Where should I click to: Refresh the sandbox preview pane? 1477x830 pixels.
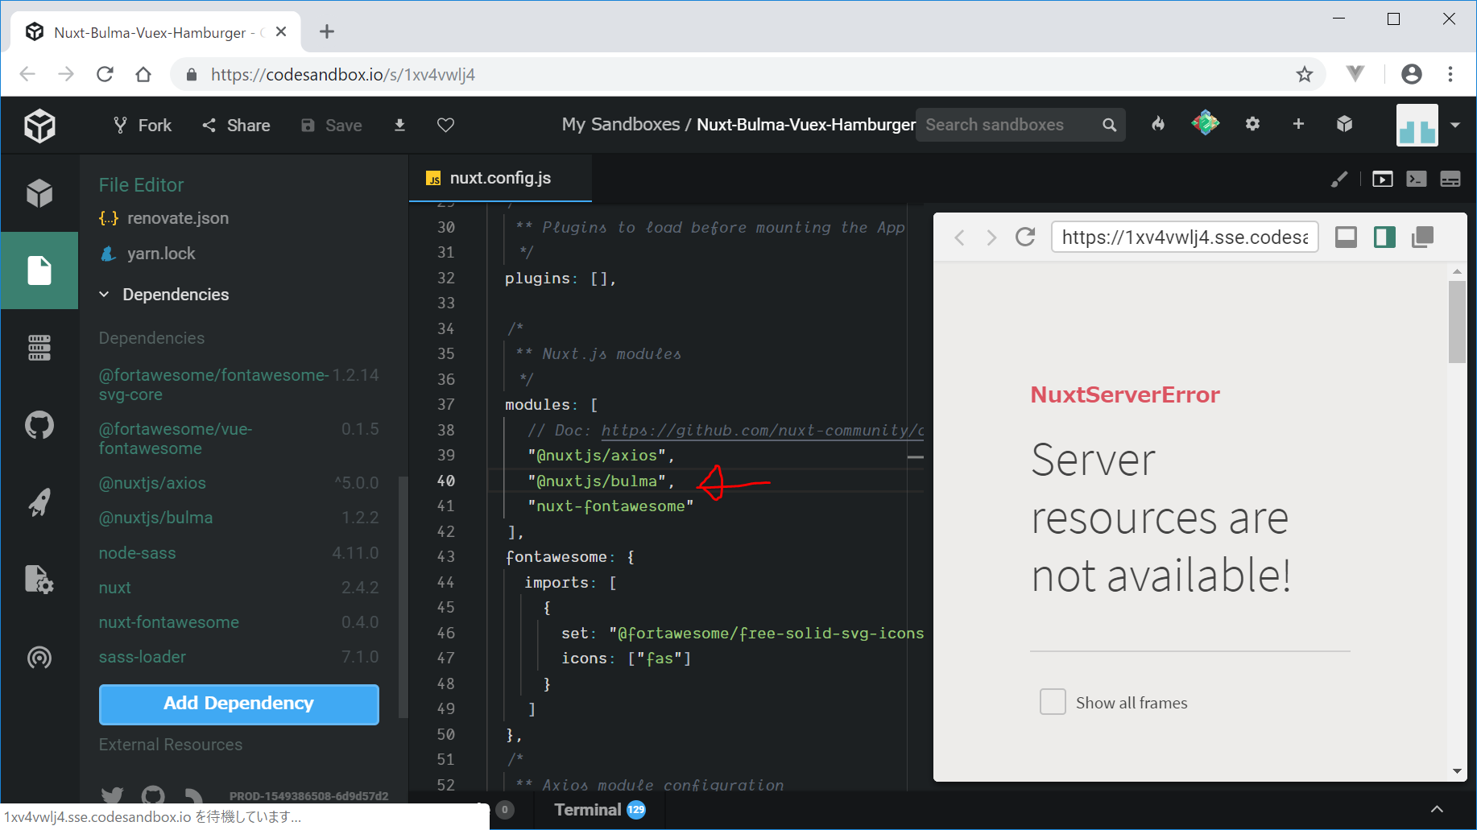click(1025, 237)
